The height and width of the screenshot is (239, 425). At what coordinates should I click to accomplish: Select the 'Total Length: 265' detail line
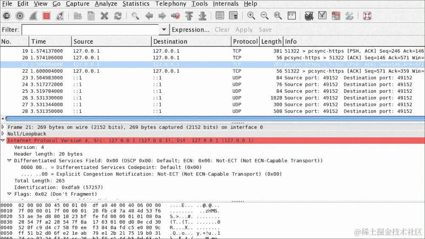39,181
